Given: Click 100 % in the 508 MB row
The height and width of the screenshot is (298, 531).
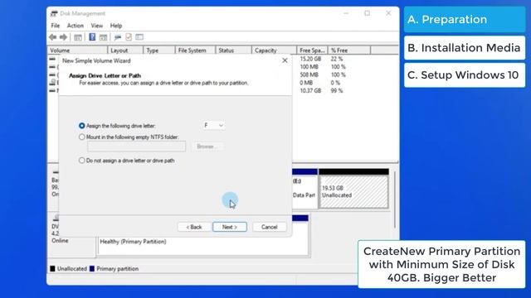Looking at the screenshot, I should click(x=338, y=74).
